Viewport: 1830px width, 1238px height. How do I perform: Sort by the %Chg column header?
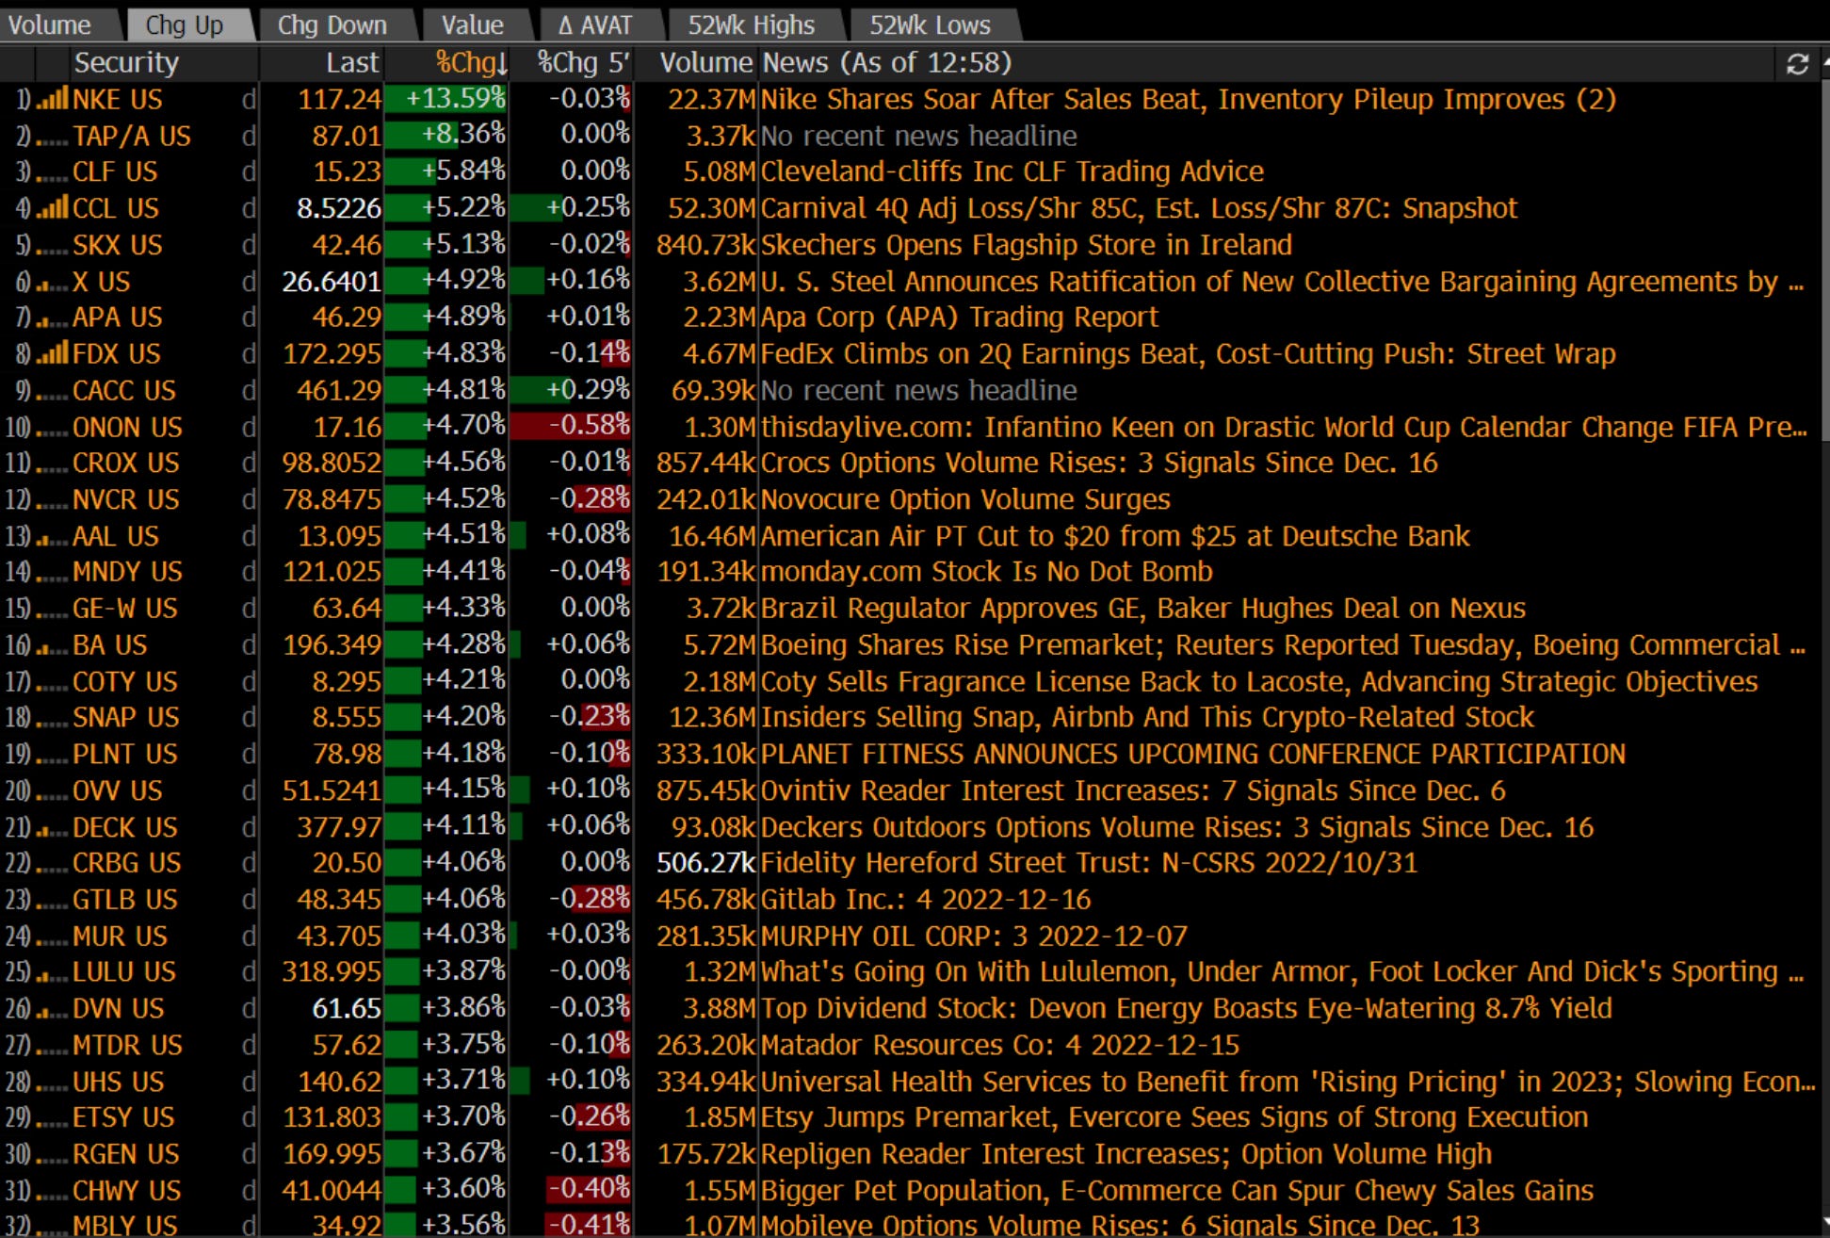(471, 63)
